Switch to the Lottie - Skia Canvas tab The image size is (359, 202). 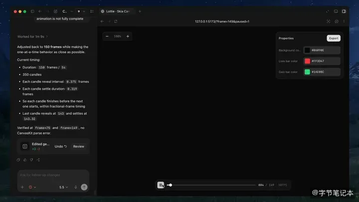click(117, 11)
